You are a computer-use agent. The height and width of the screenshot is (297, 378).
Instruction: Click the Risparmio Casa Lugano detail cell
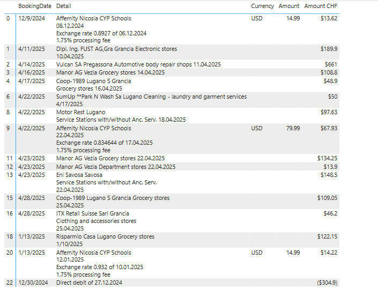[105, 240]
